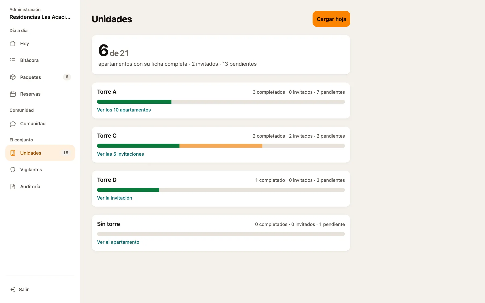Click the Salir logout arrow icon
Screen dimensions: 485x303
(x=13, y=290)
